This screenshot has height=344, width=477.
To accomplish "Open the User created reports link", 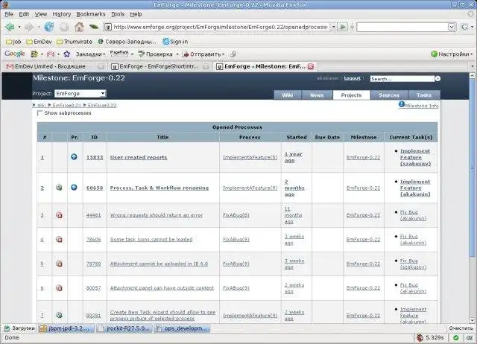I will pyautogui.click(x=139, y=157).
